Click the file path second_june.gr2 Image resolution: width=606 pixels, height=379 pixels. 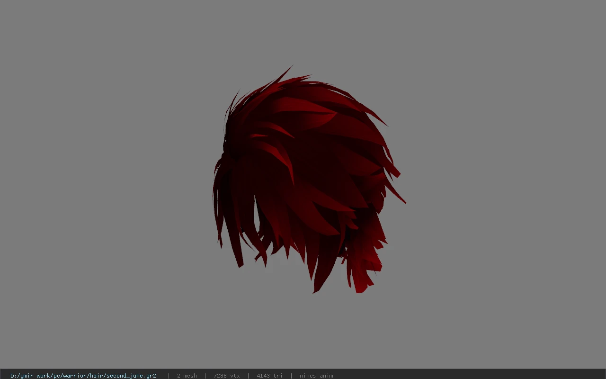[x=83, y=376]
